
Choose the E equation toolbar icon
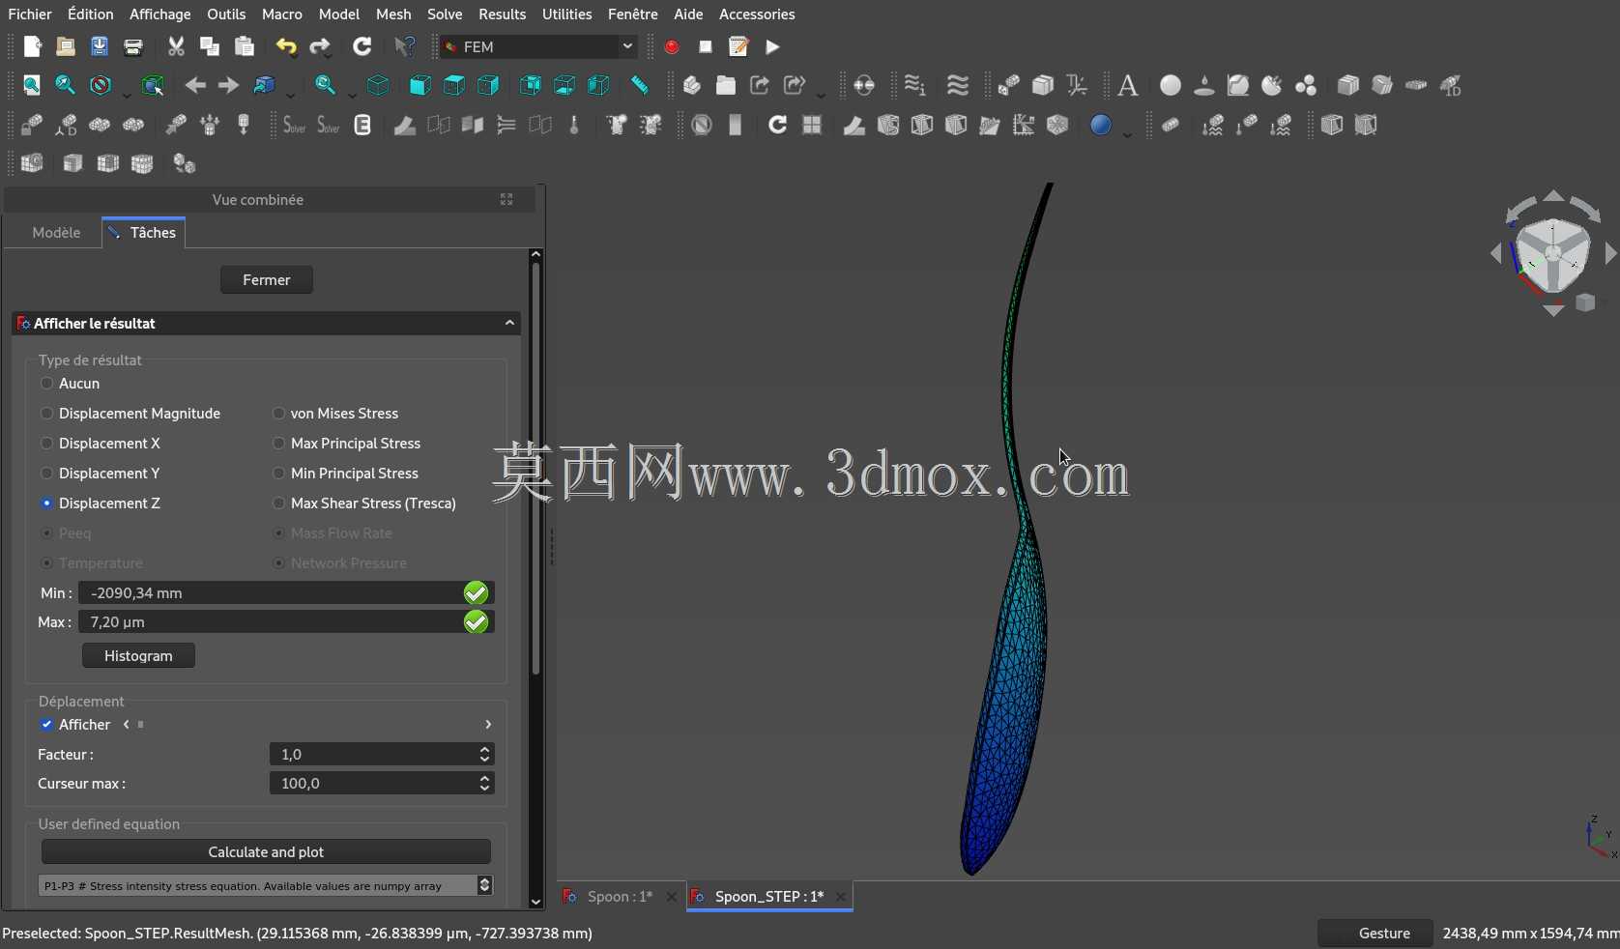[x=362, y=125]
